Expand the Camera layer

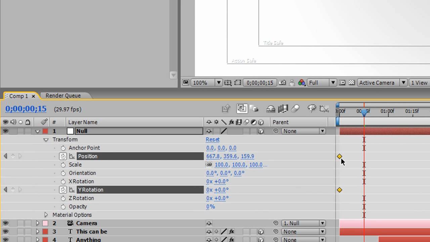click(38, 223)
